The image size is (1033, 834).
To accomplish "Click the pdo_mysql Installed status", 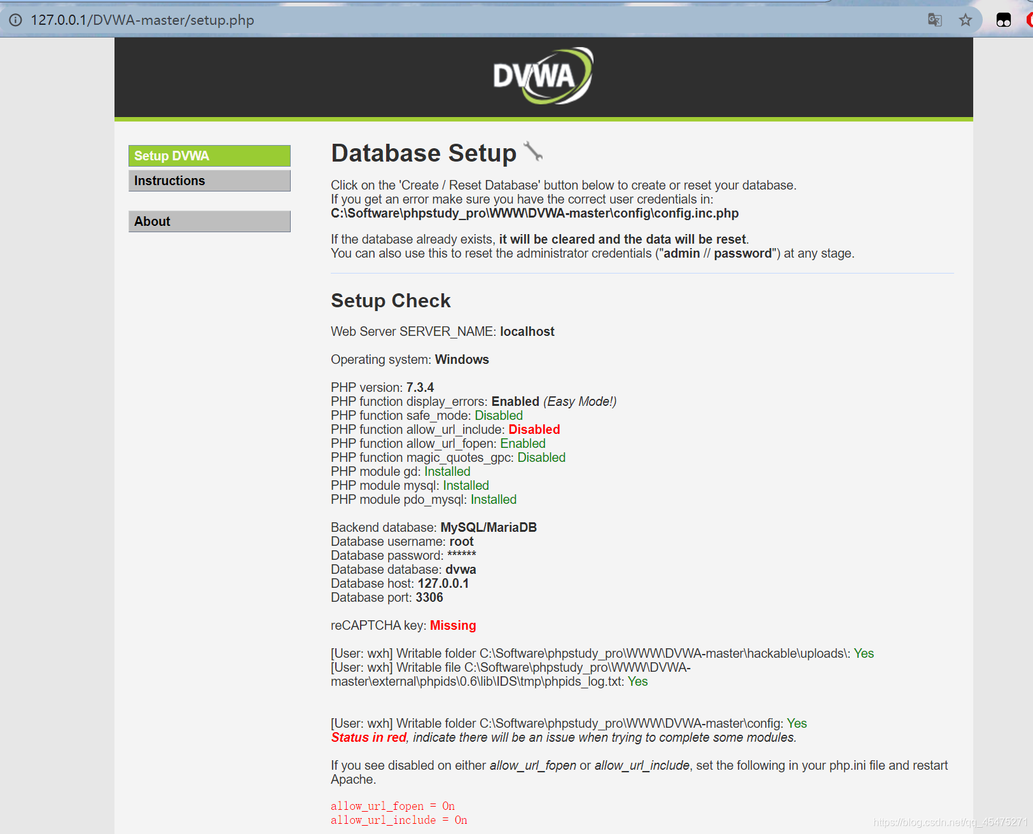I will point(494,499).
